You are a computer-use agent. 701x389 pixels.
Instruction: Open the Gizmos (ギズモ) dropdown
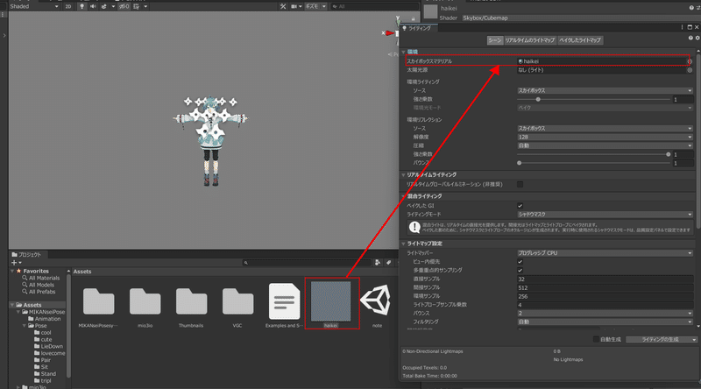click(315, 6)
